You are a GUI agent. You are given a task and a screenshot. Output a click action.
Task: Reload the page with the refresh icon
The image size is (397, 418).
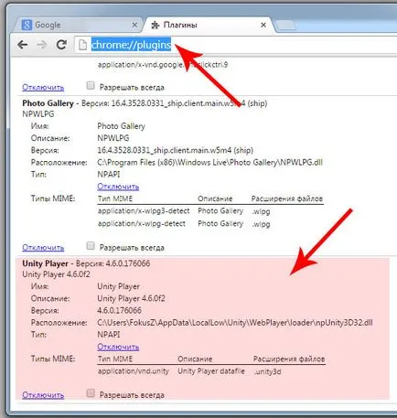tap(61, 45)
